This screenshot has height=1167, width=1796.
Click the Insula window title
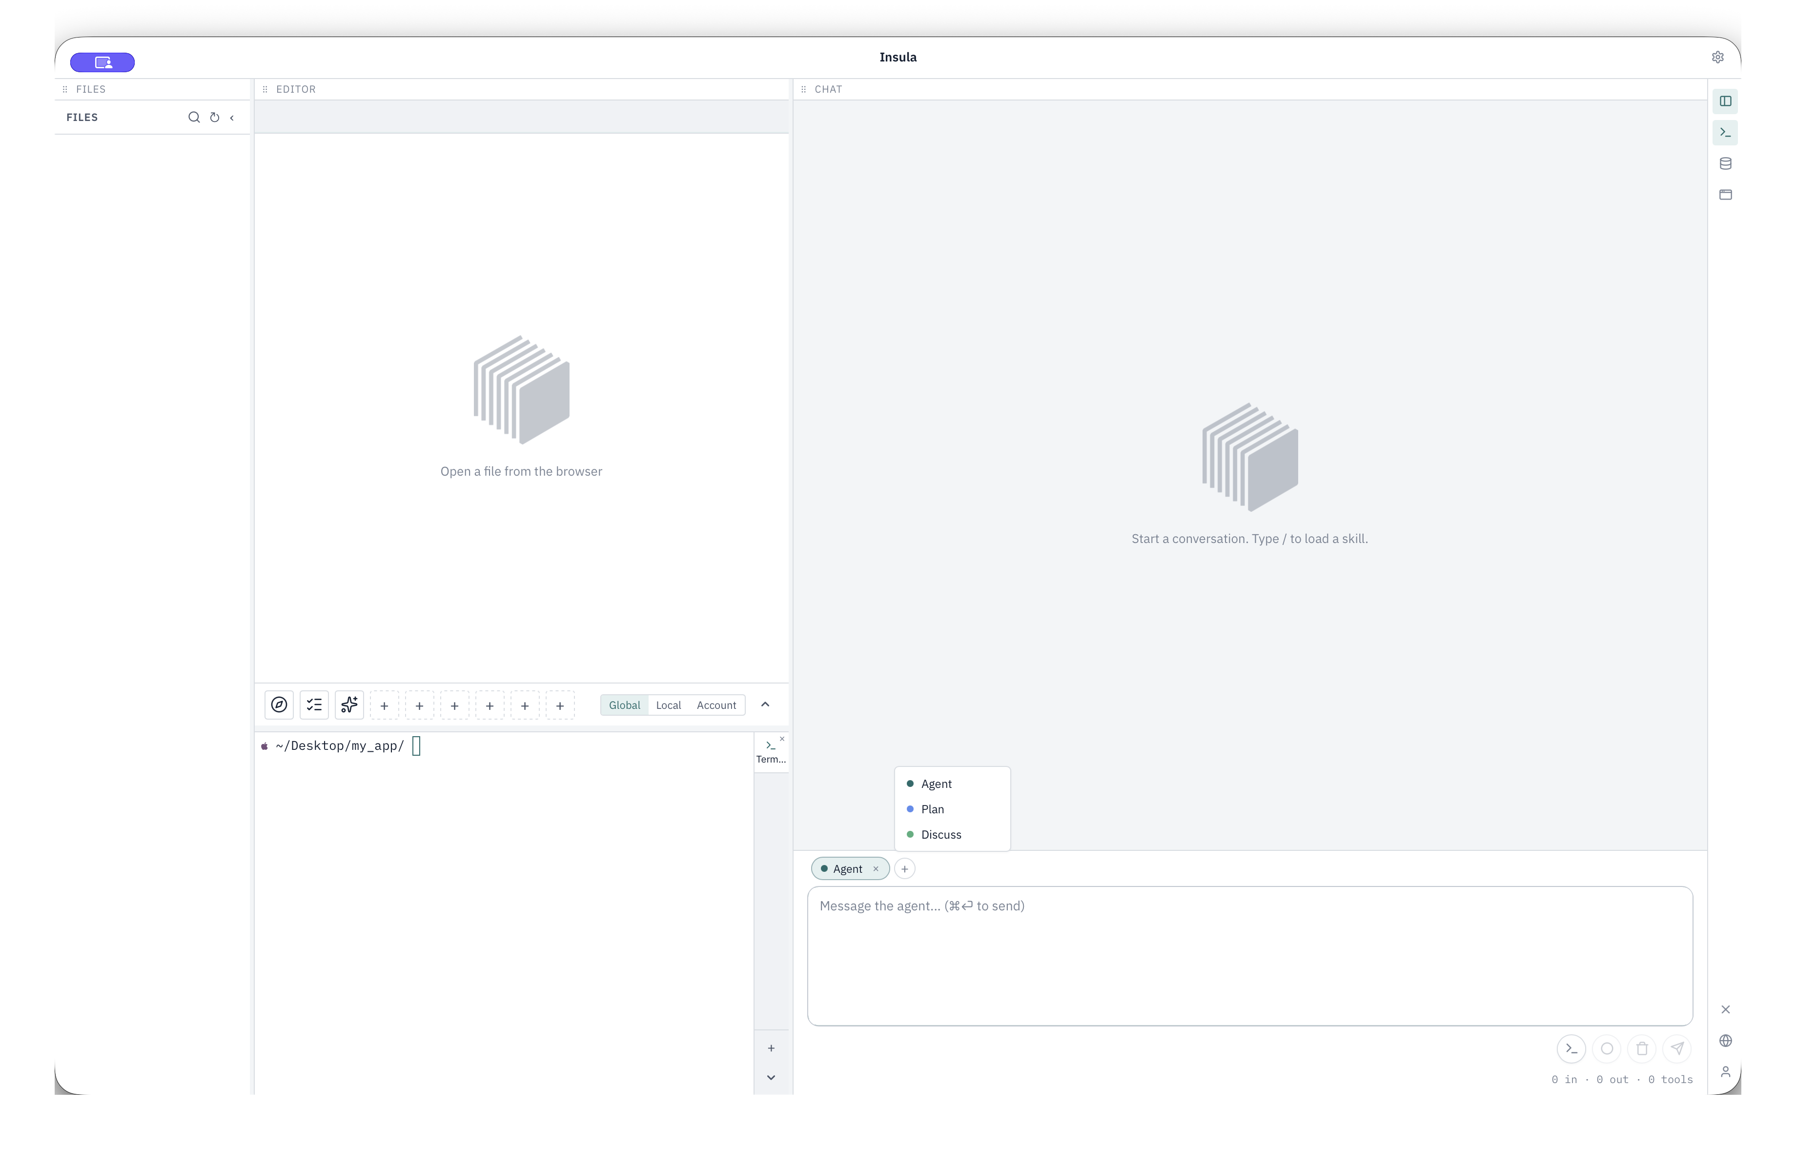(898, 58)
